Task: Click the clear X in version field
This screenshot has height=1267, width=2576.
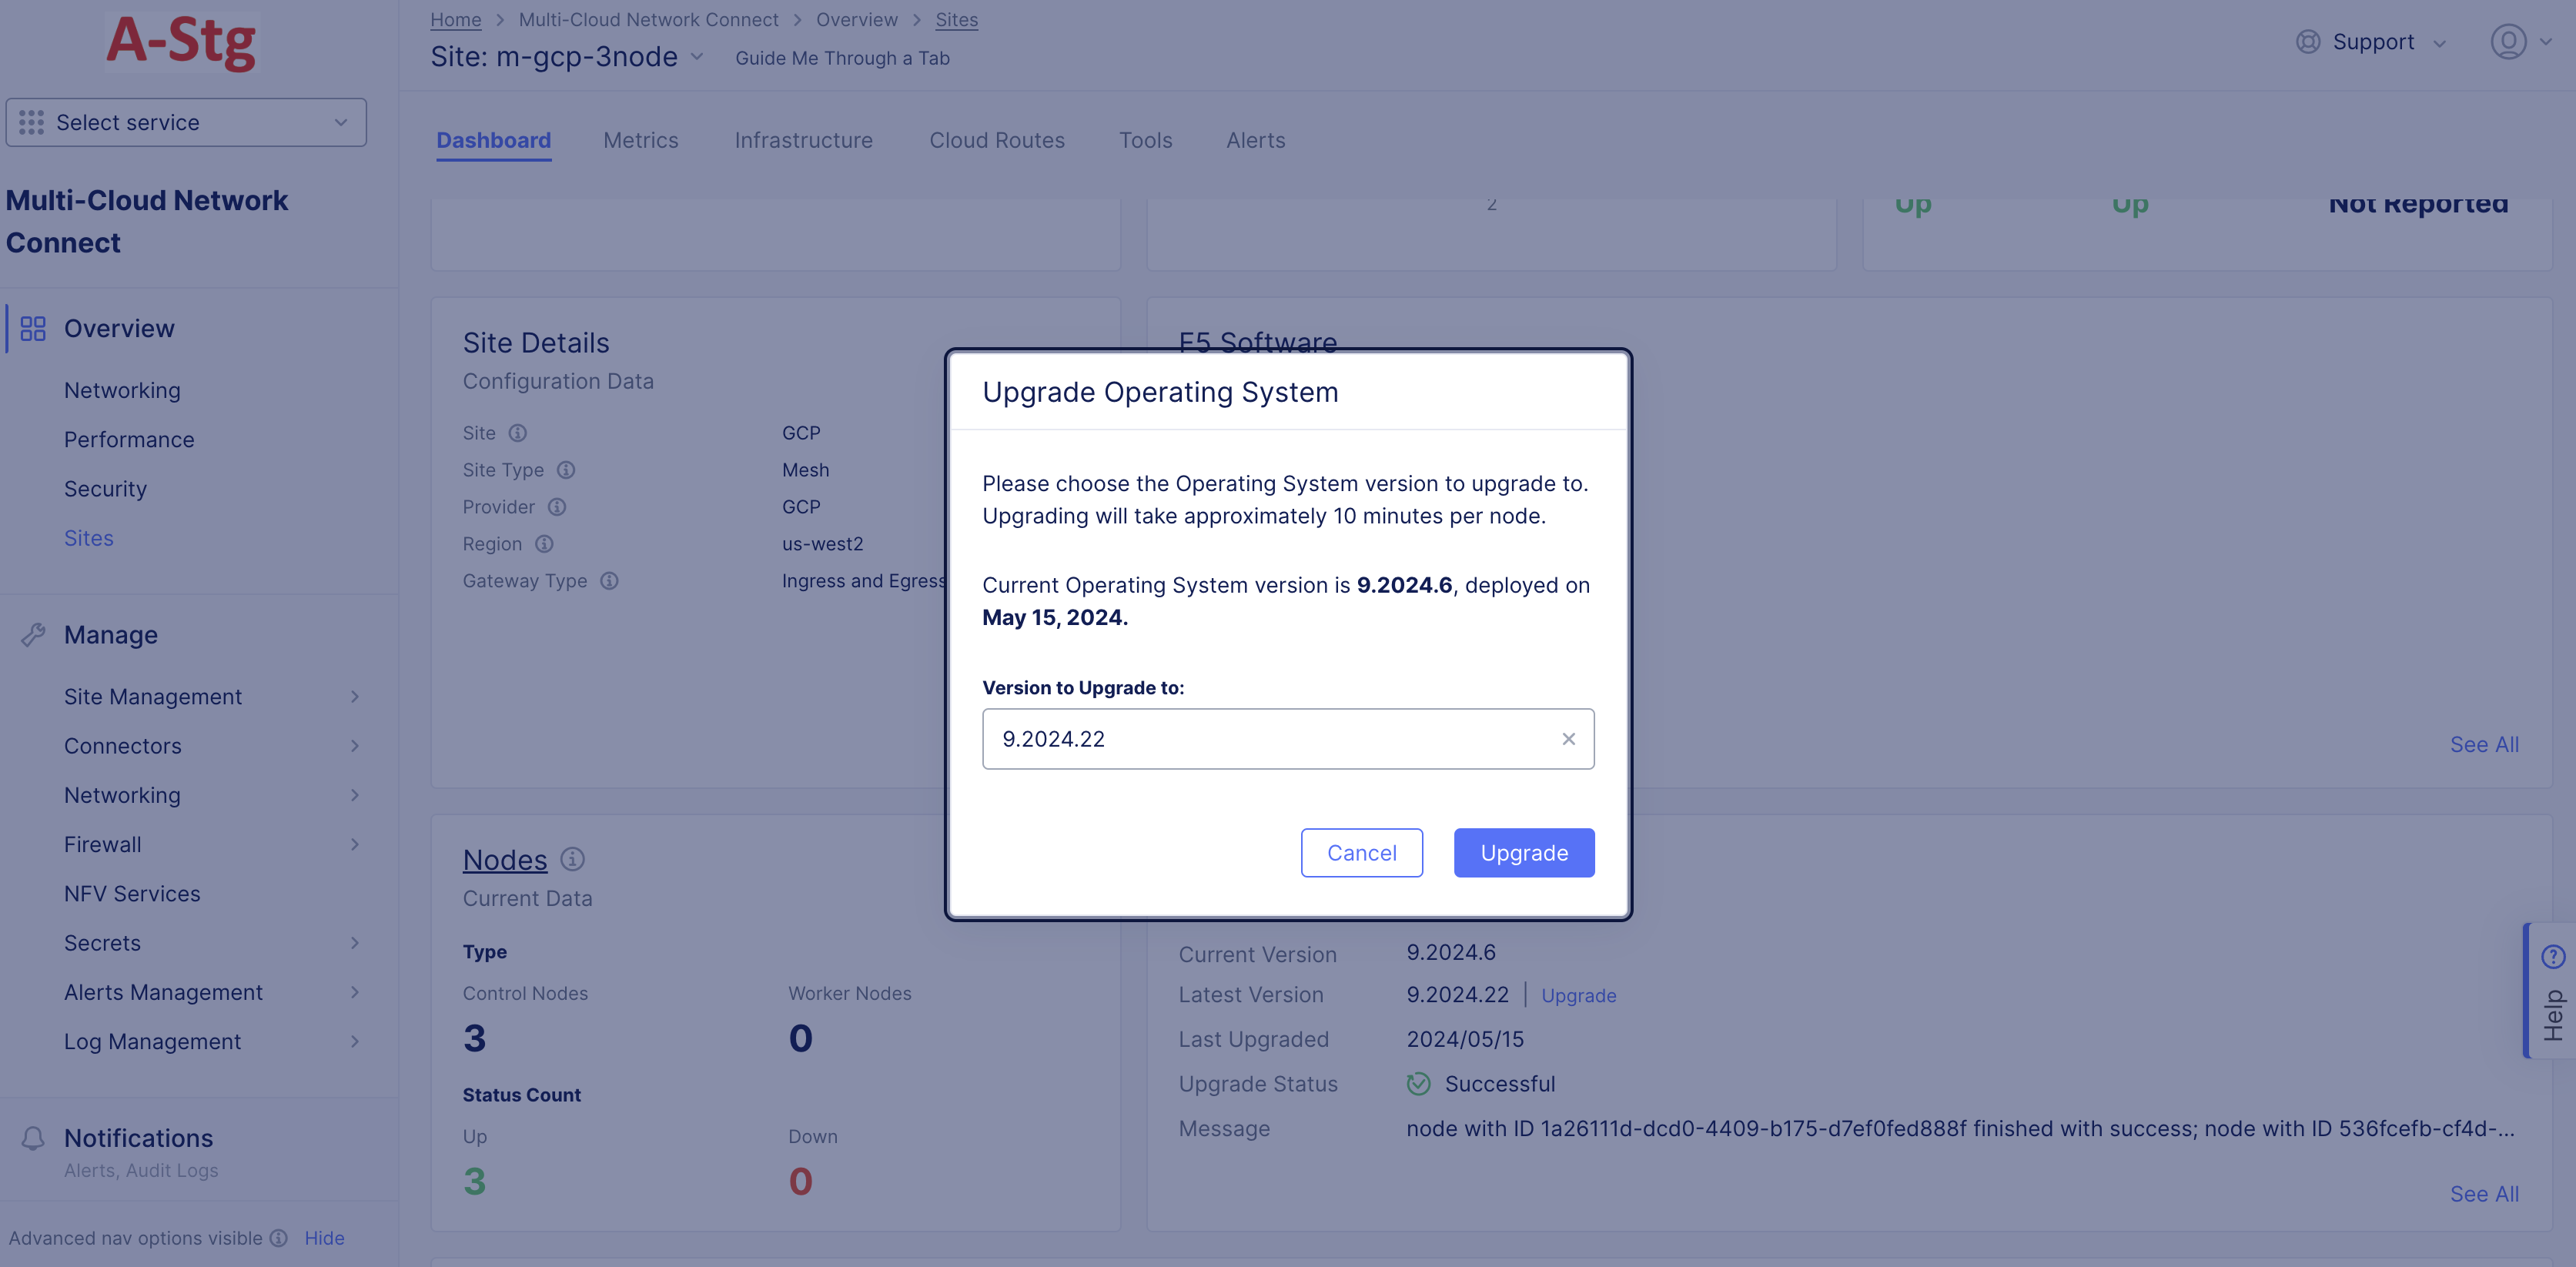Action: [x=1568, y=739]
